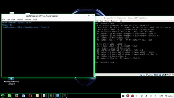Open Edit menu in terminal window
174x98 pixels.
pyautogui.click(x=8, y=20)
